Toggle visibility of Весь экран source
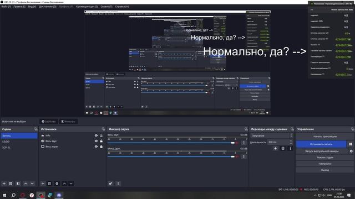This screenshot has height=199, width=355. (96, 146)
